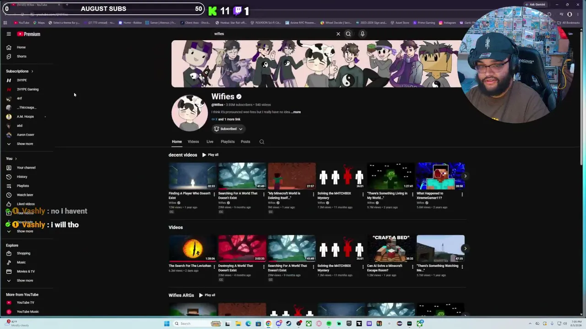Open the X and 1 more link
Screen dimensions: 586x329
click(x=226, y=119)
